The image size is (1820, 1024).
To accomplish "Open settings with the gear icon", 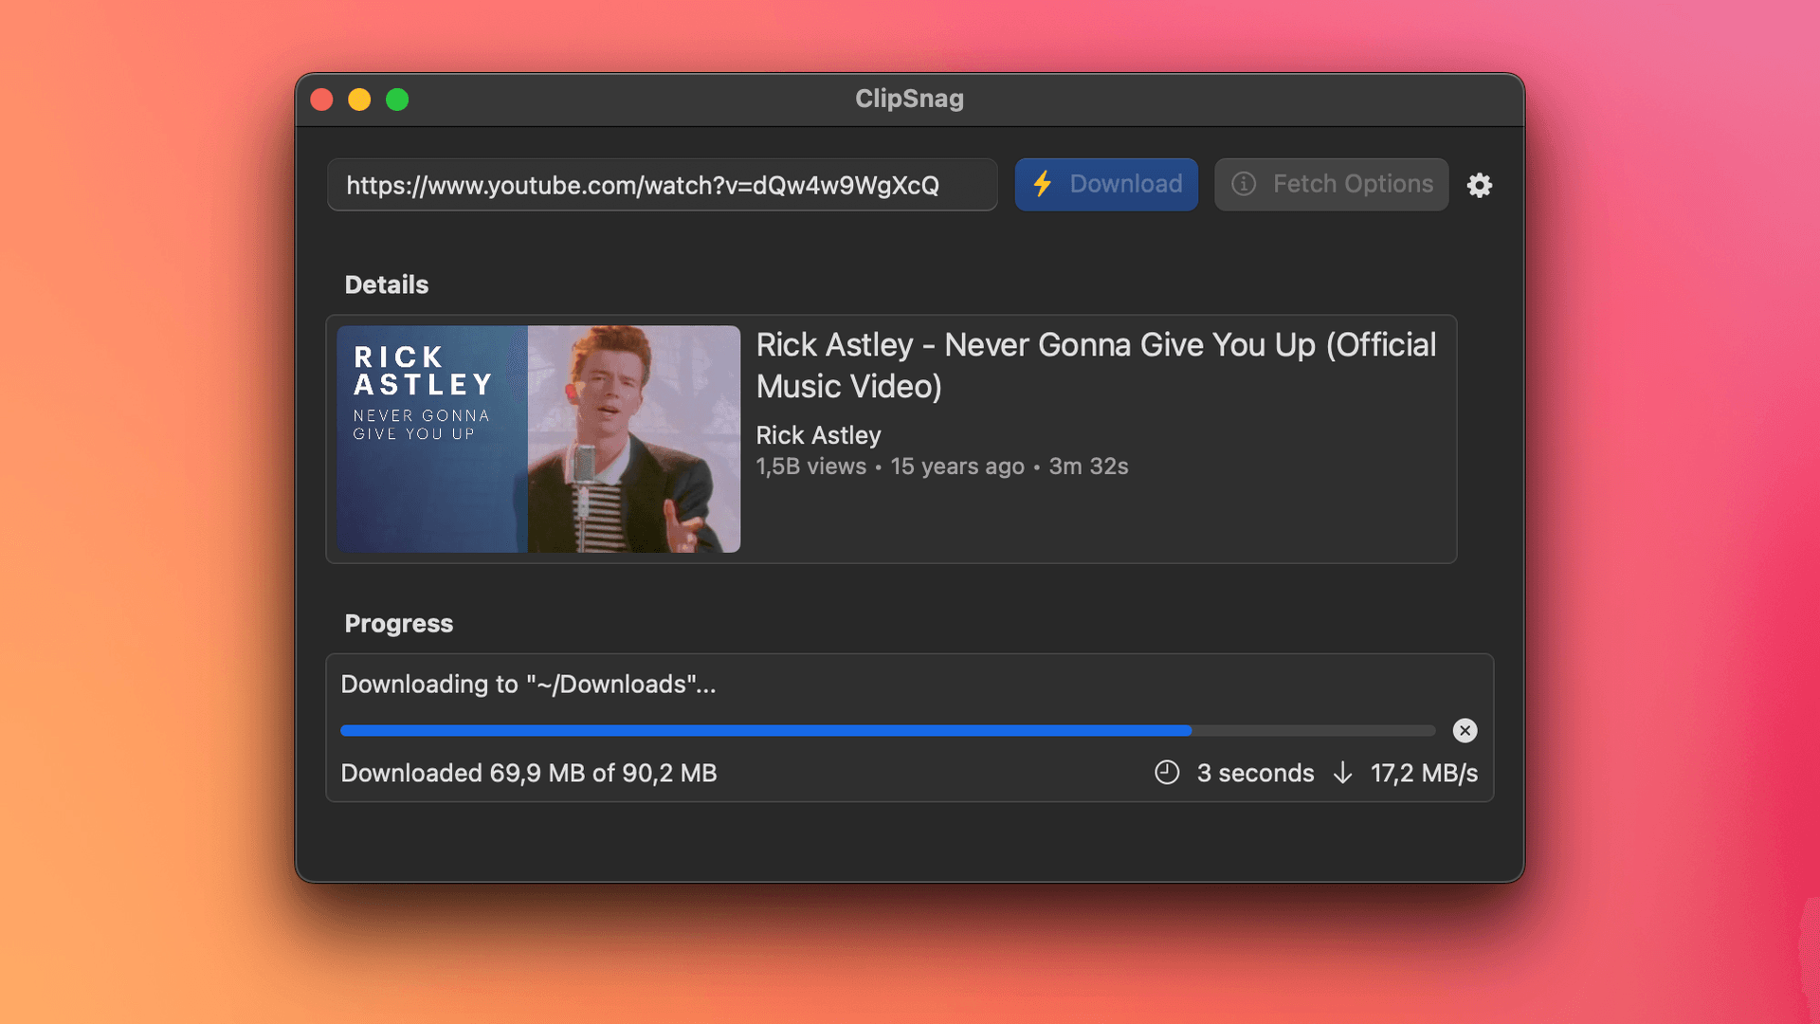I will 1479,185.
